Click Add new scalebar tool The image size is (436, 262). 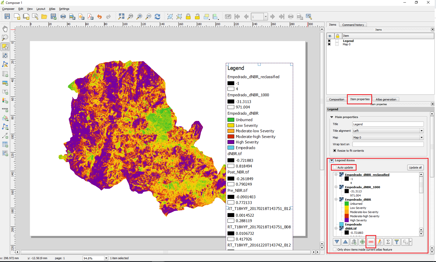coord(5,110)
